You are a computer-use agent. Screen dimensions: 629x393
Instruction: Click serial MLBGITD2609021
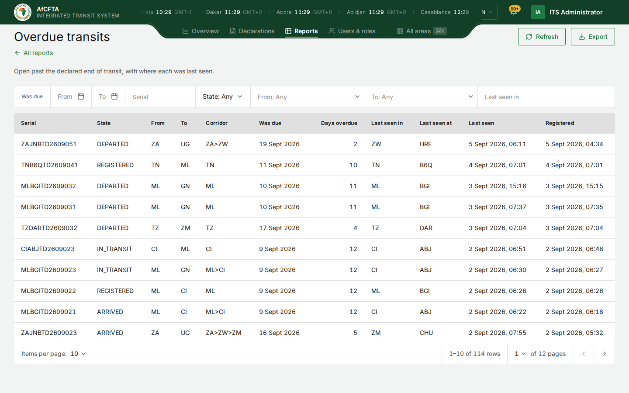point(48,312)
